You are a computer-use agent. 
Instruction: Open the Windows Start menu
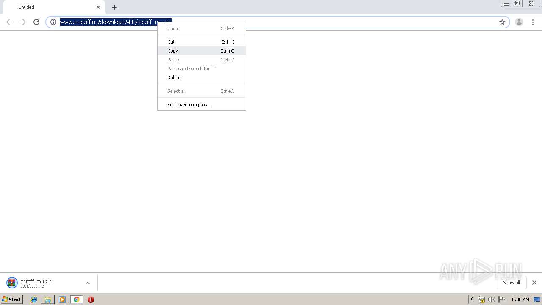(x=12, y=299)
